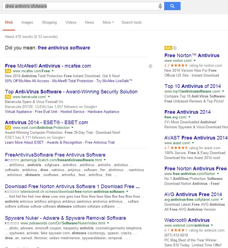The height and width of the screenshot is (248, 228).
Task: Open Spyware Nuker Adware Removal result
Action: 65,218
